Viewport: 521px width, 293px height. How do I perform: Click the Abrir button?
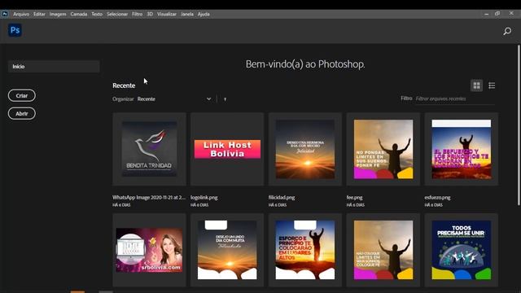coord(22,114)
